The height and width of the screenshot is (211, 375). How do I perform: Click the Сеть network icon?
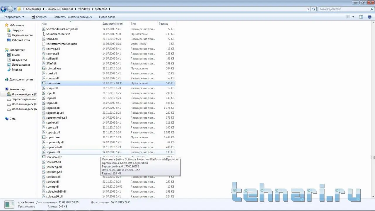click(x=7, y=119)
